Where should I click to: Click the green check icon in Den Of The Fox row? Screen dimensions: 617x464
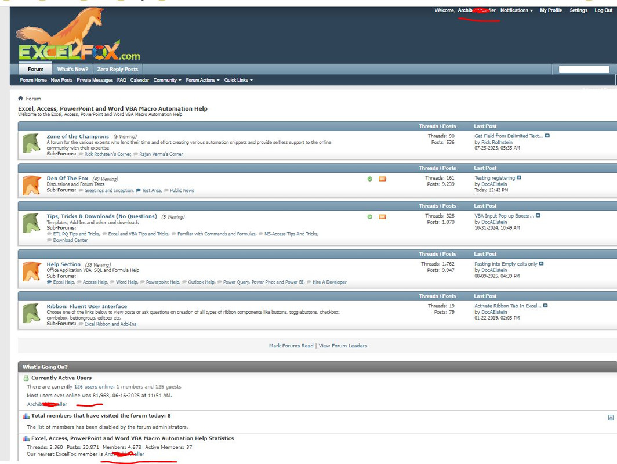pyautogui.click(x=370, y=179)
